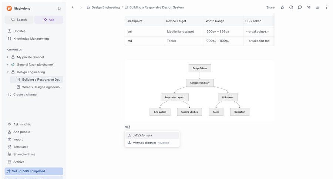Open the comments panel icon
Image resolution: width=333 pixels, height=179 pixels.
click(x=300, y=7)
